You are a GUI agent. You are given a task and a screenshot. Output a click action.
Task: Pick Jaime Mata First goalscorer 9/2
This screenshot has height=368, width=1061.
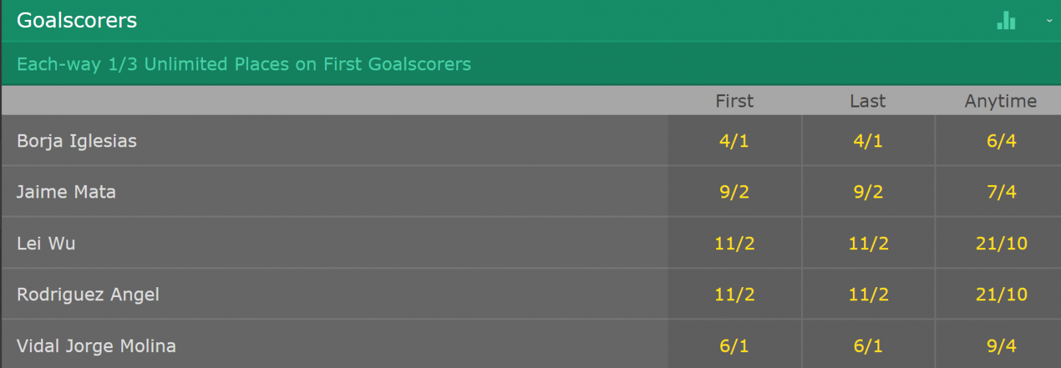coord(734,192)
